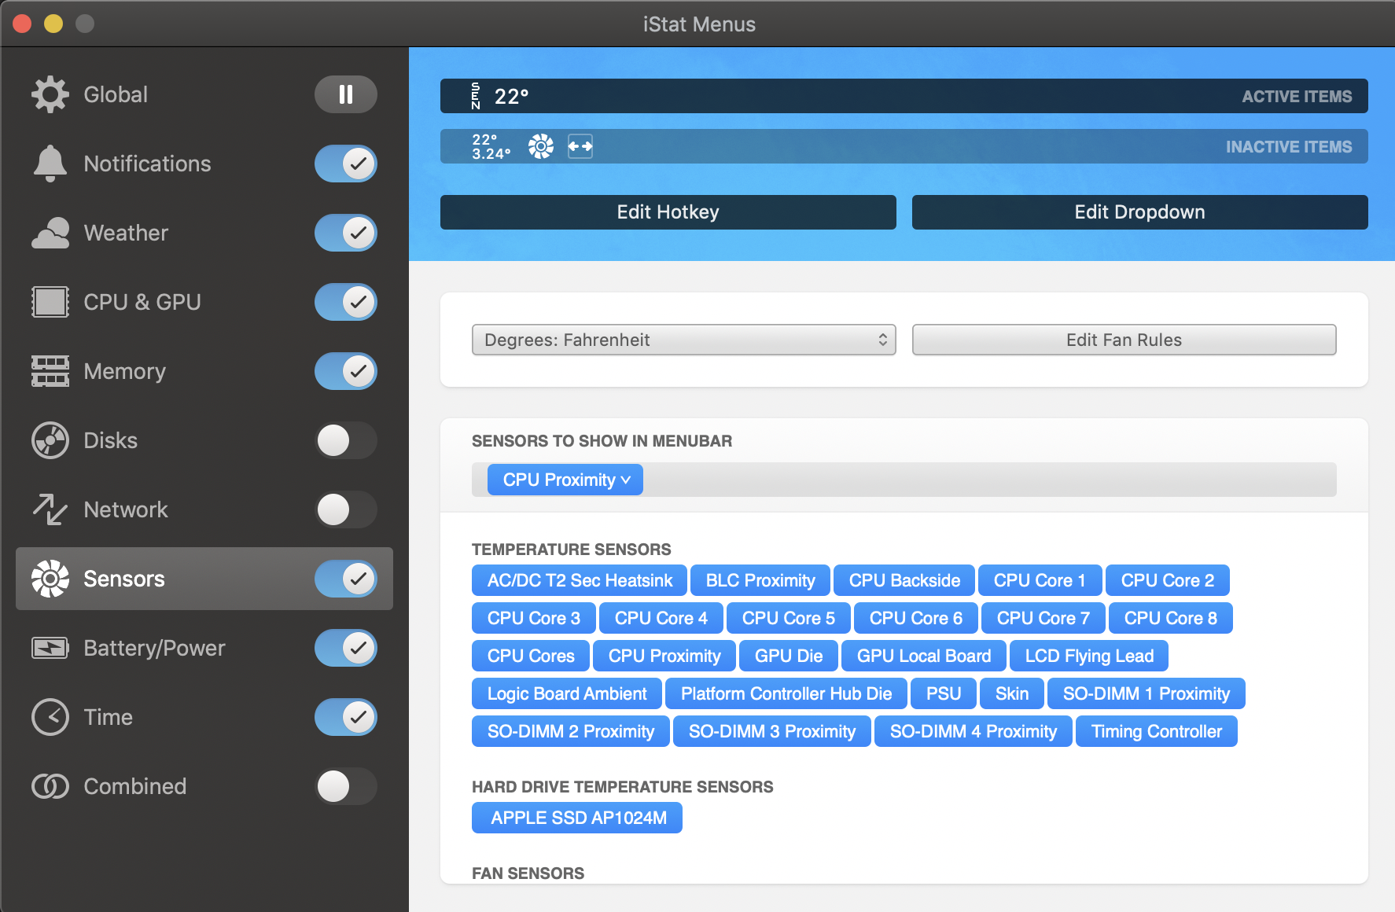
Task: Select the LCD Flying Lead sensor
Action: pos(1089,656)
